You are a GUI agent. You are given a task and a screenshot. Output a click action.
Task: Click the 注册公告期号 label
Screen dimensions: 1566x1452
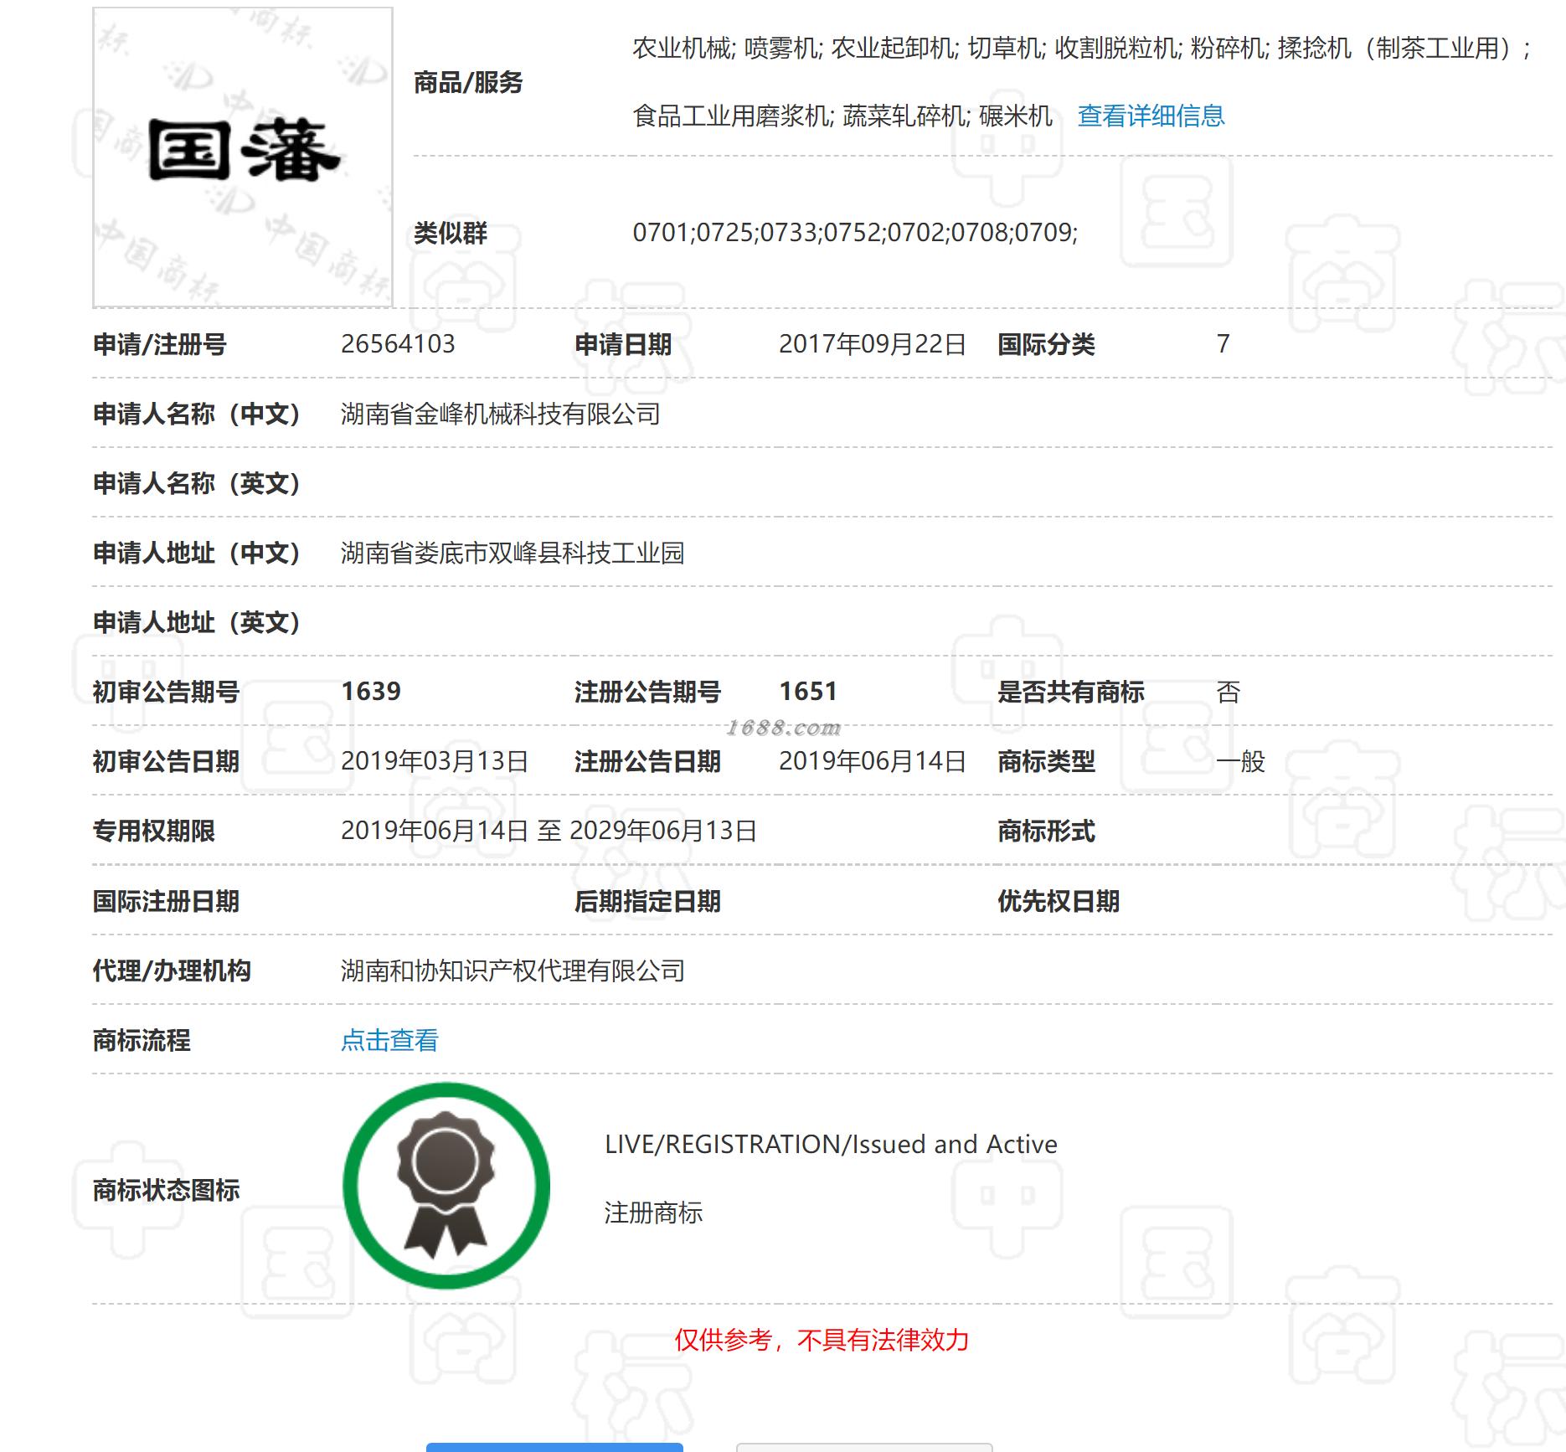(647, 692)
